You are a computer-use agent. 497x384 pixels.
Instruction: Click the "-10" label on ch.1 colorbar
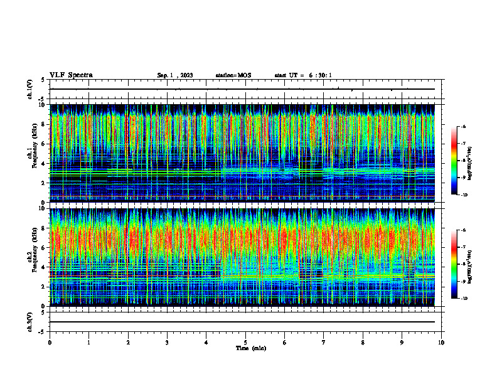click(x=464, y=195)
